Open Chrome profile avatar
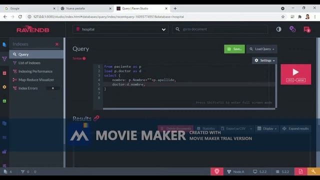 click(x=307, y=16)
